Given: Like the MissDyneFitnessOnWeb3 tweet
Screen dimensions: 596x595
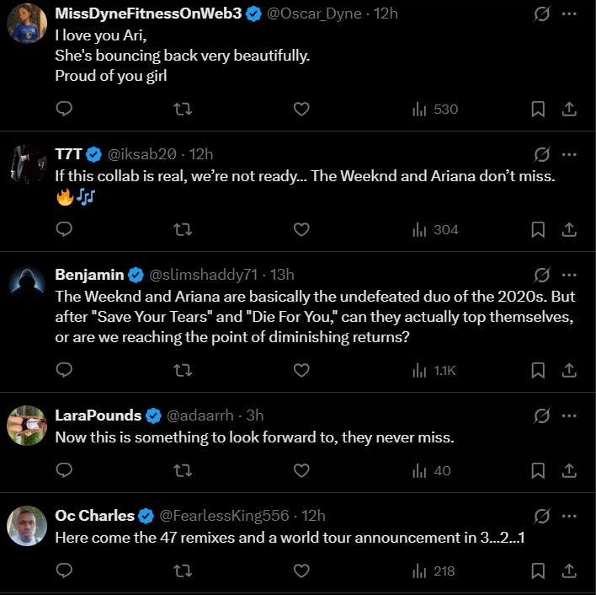Looking at the screenshot, I should [301, 109].
